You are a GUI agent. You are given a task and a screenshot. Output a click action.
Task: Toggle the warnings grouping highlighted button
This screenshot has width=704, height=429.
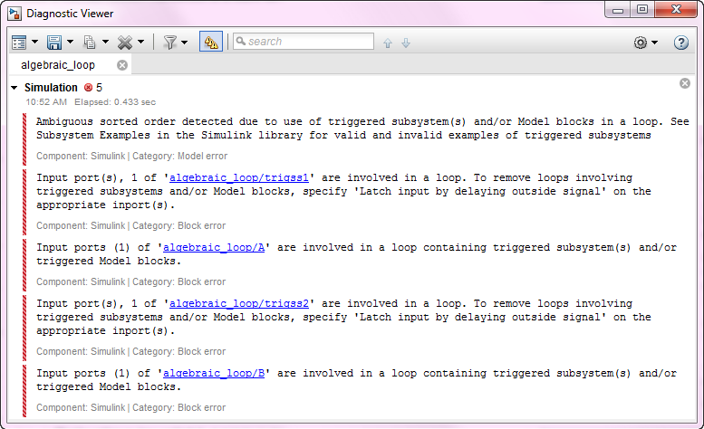pyautogui.click(x=211, y=42)
